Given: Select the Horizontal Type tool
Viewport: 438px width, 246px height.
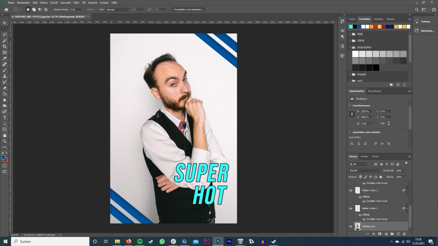Looking at the screenshot, I should point(5,117).
